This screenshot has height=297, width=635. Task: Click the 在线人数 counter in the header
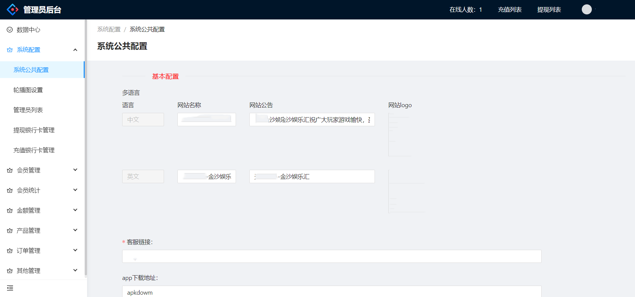click(x=466, y=10)
